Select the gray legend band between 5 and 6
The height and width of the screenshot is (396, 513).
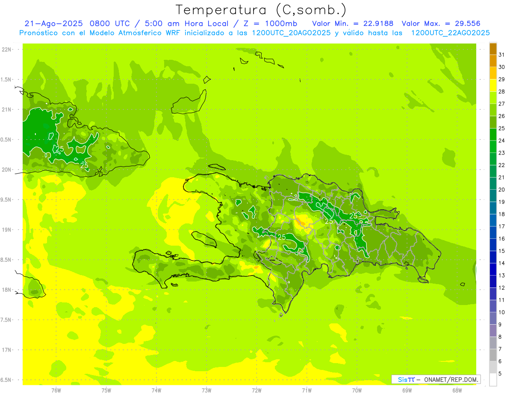click(x=493, y=367)
